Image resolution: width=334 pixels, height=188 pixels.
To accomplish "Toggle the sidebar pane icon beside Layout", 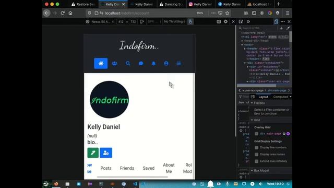I will tap(253, 97).
